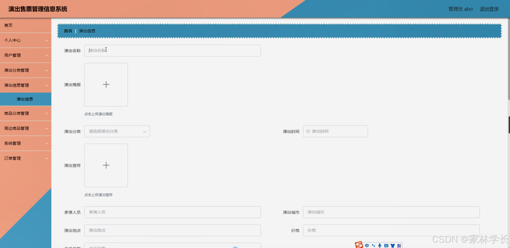
Task: Click plus to upload 演出宣传 image
Action: click(x=106, y=165)
